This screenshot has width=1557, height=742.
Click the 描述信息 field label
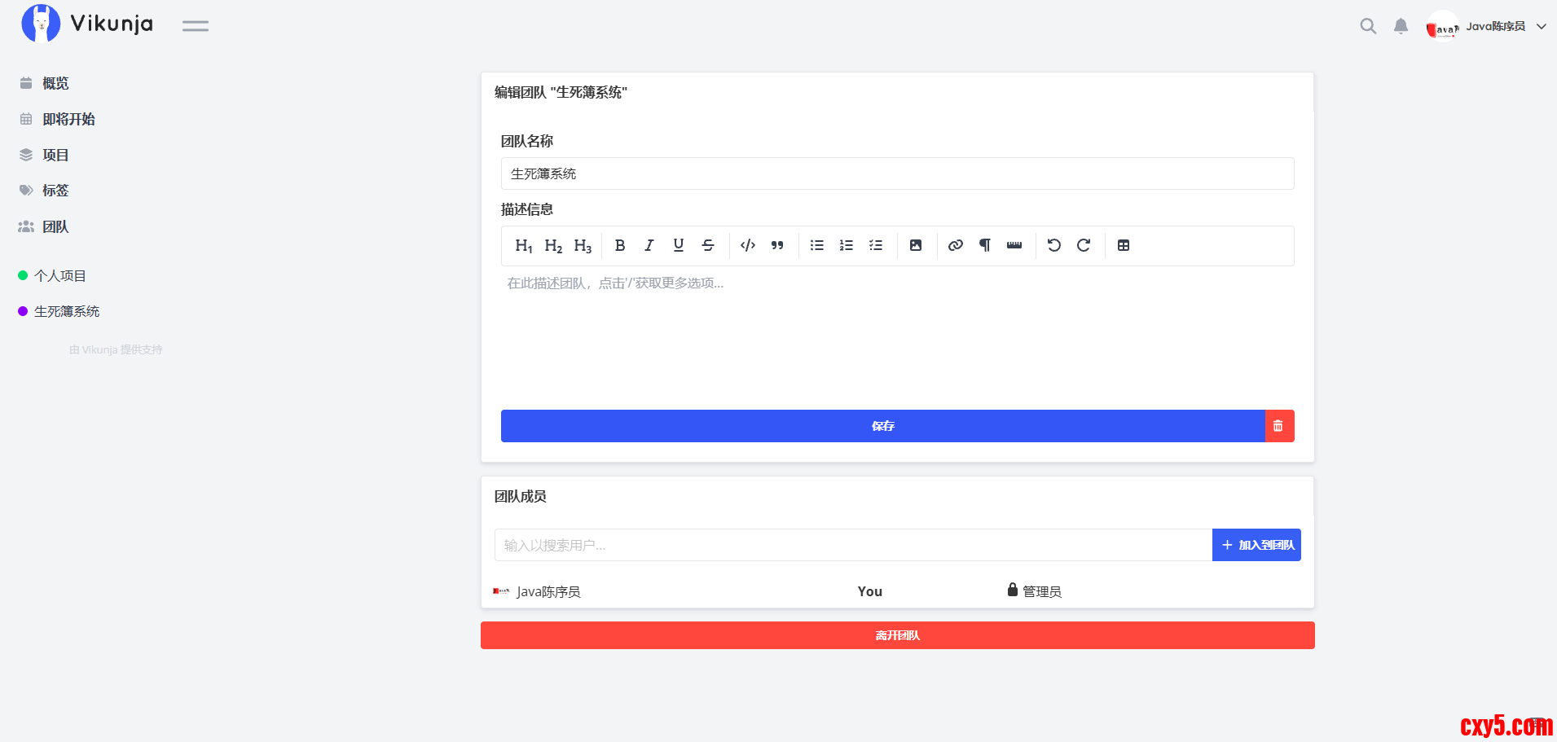pos(527,209)
